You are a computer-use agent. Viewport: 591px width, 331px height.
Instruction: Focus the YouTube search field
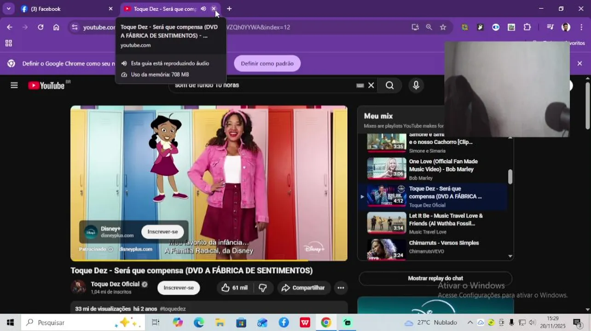coord(262,85)
